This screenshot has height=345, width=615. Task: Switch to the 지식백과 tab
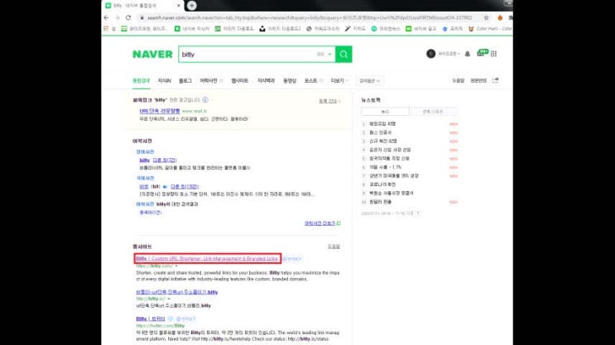(x=266, y=80)
